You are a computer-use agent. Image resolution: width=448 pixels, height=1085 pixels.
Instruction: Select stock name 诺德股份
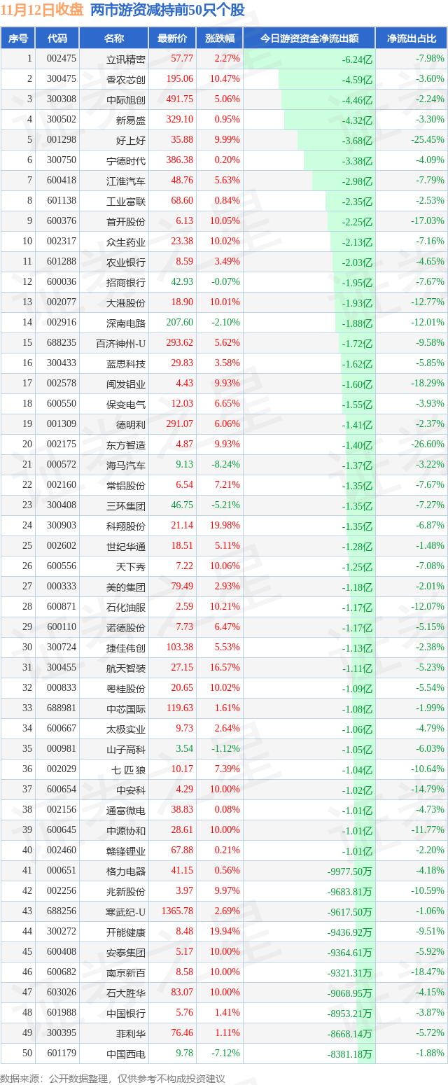pos(126,627)
